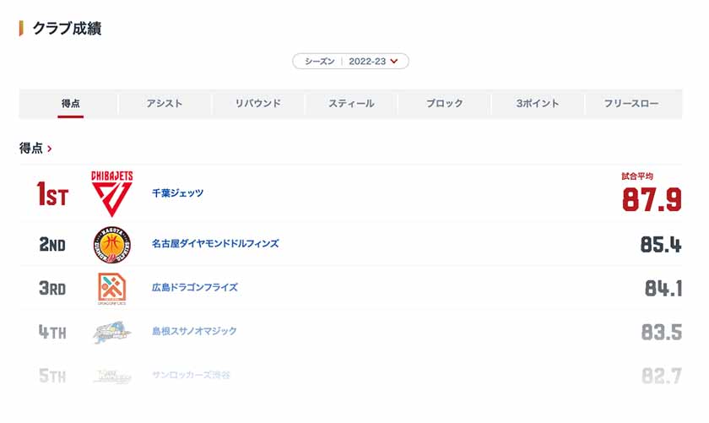Open the スティール tab
The width and height of the screenshot is (709, 423).
(351, 104)
